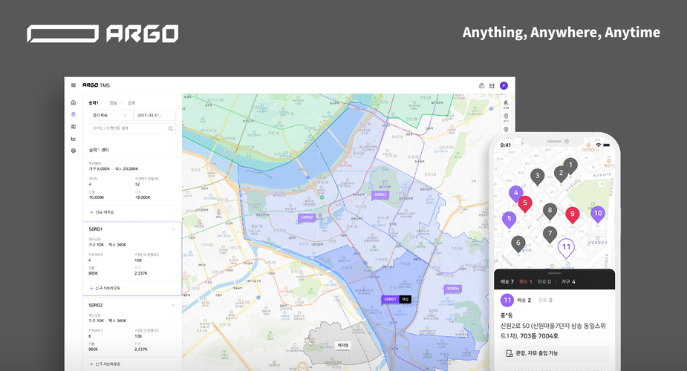Collapse the 50R02 route section
Screen dimensions: 687x371
173,305
